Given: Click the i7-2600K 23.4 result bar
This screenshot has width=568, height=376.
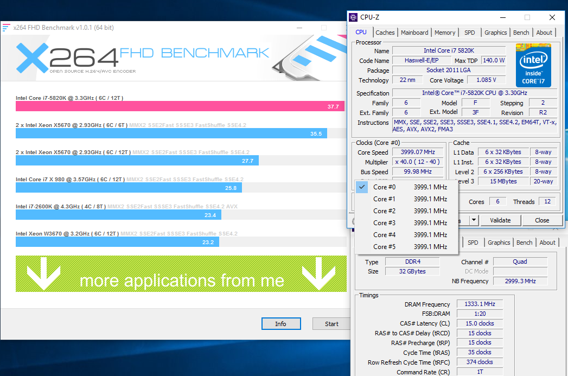Looking at the screenshot, I should click(x=118, y=215).
